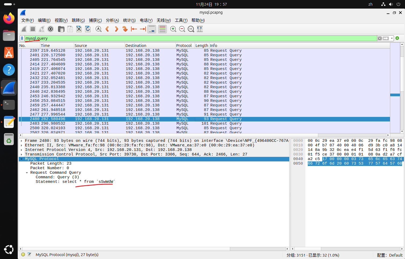Open Files manager from the dock
The image size is (405, 259).
tap(9, 35)
